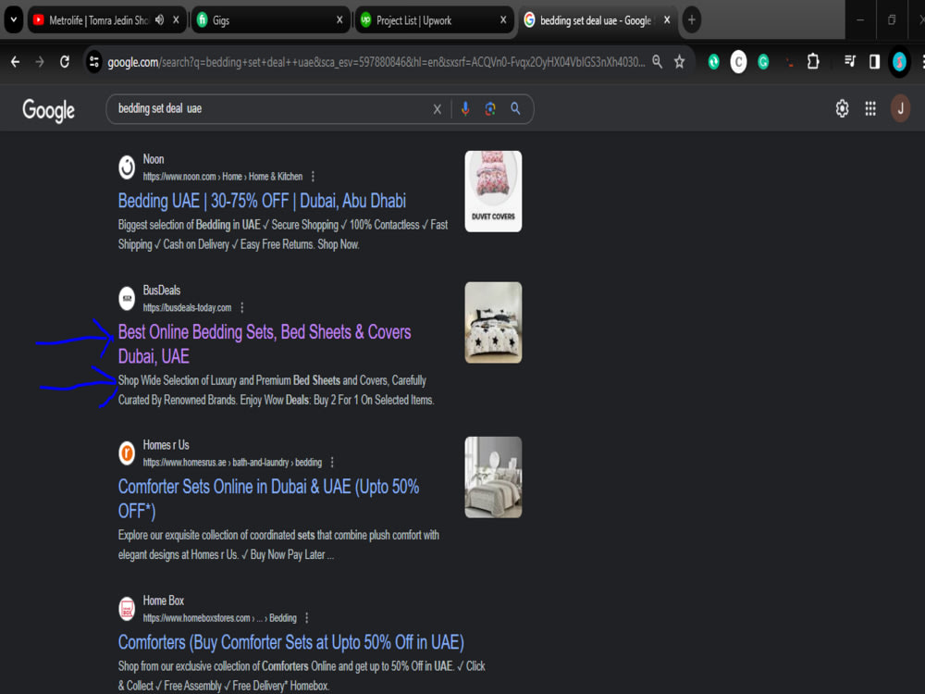The image size is (925, 694).
Task: Close the Gigs tab
Action: 339,20
